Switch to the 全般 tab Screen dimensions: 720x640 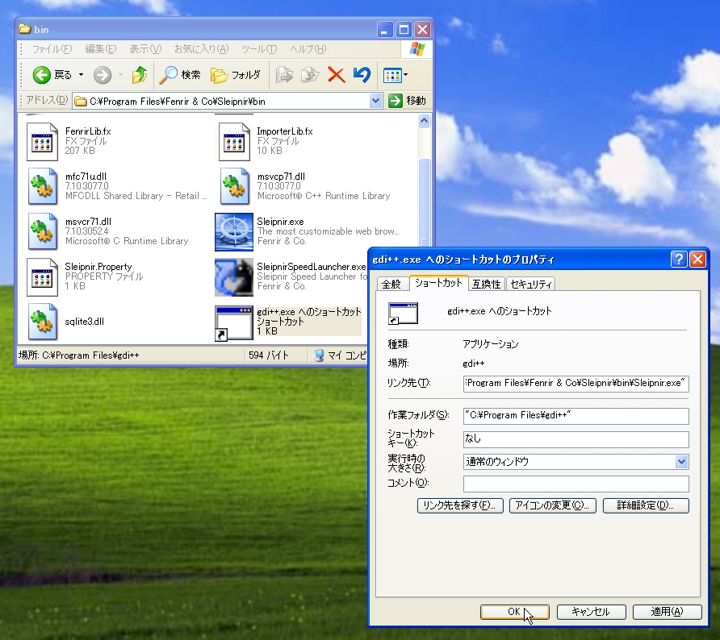pos(391,285)
